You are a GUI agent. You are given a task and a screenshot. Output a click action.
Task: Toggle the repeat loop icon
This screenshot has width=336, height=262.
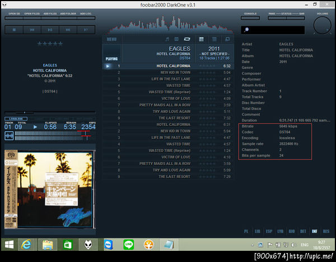point(187,39)
